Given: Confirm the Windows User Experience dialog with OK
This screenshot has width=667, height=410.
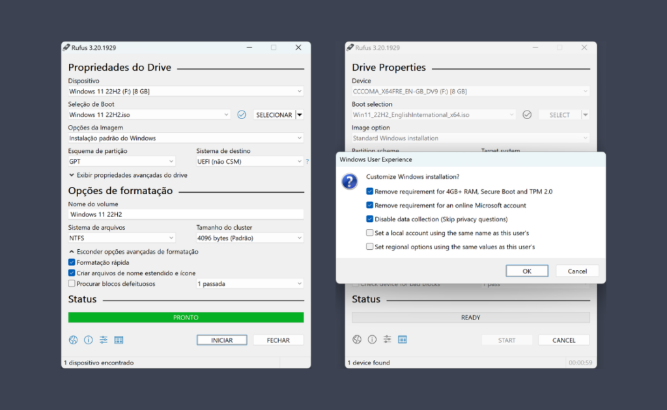Looking at the screenshot, I should tap(527, 271).
